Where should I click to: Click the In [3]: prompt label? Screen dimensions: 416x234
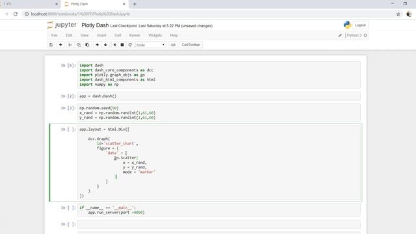tap(68, 108)
